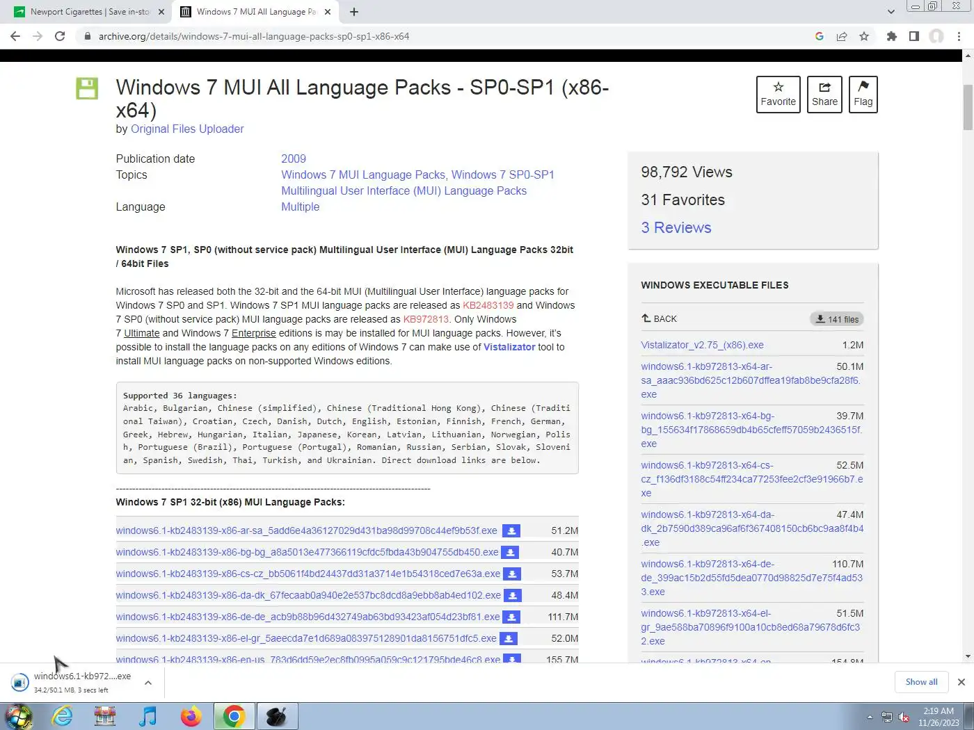This screenshot has width=974, height=730.
Task: Open the Extensions puzzle icon
Action: [x=892, y=36]
